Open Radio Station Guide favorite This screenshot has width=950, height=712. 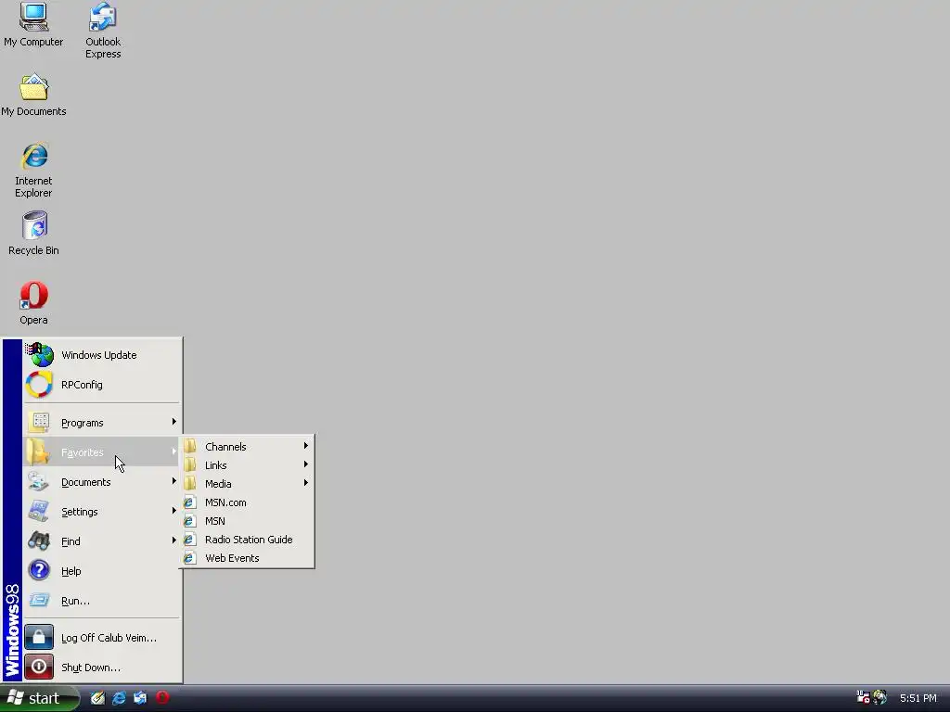pyautogui.click(x=247, y=539)
